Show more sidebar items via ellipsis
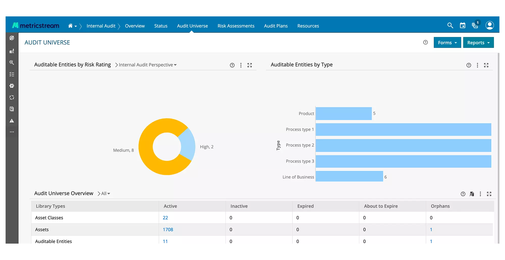The height and width of the screenshot is (260, 505). [x=12, y=132]
